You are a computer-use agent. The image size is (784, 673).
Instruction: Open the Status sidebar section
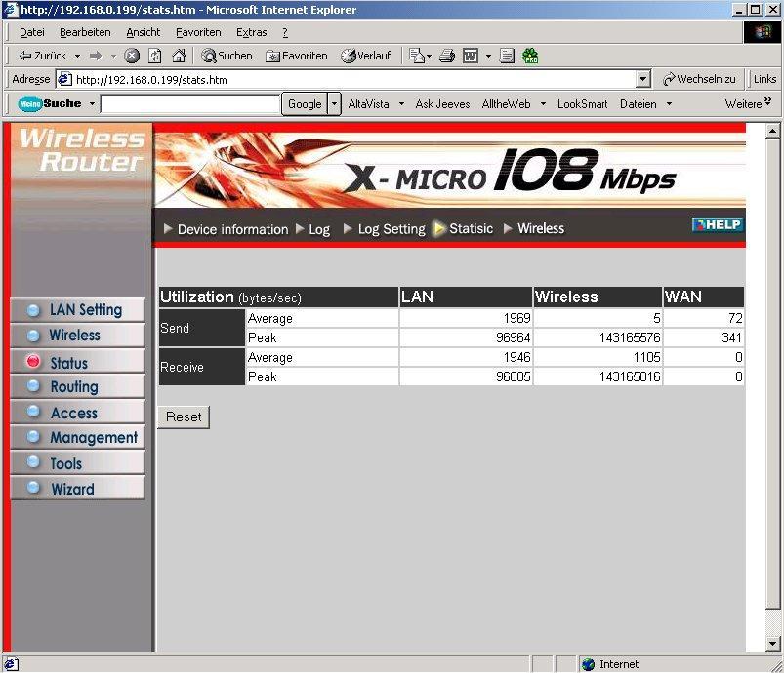(77, 362)
